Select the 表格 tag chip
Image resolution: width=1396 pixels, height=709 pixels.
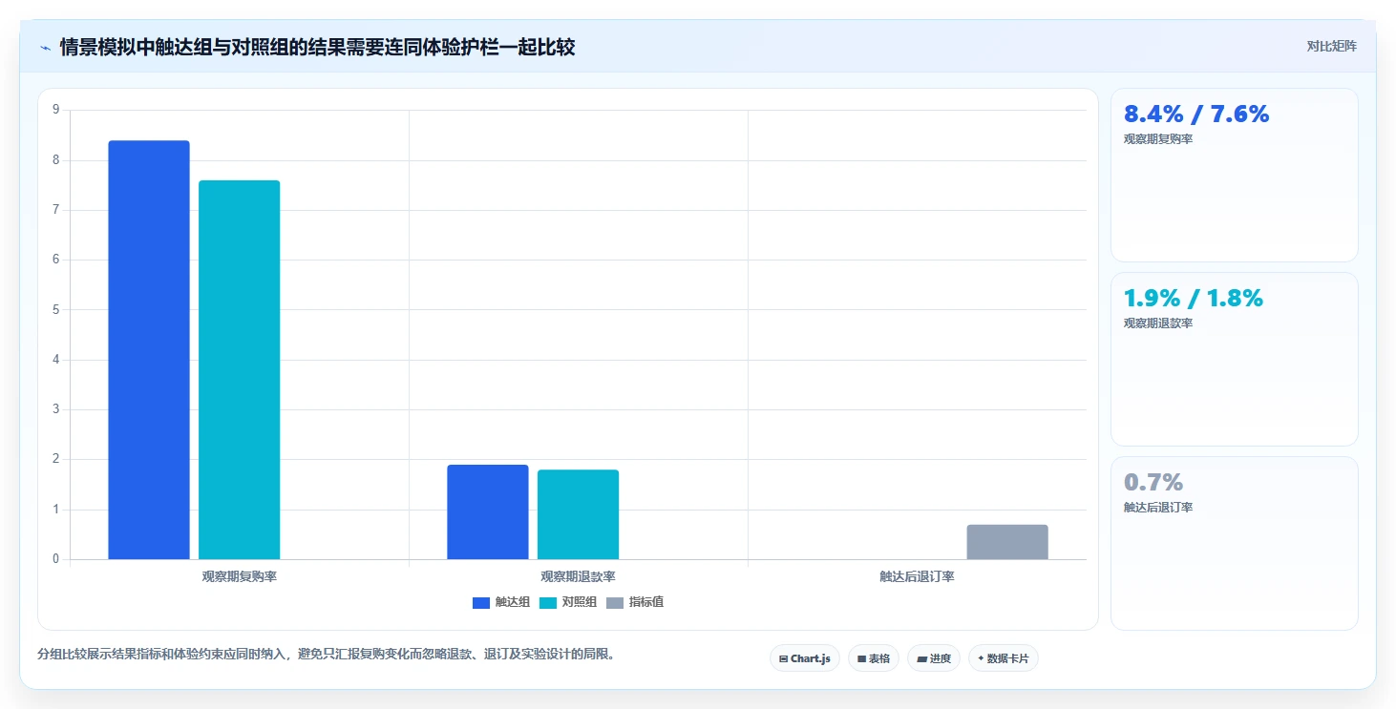coord(874,658)
